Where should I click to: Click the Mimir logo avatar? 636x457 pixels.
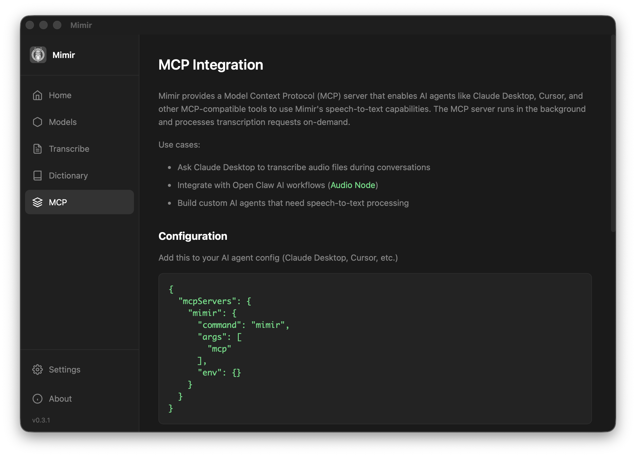tap(38, 55)
